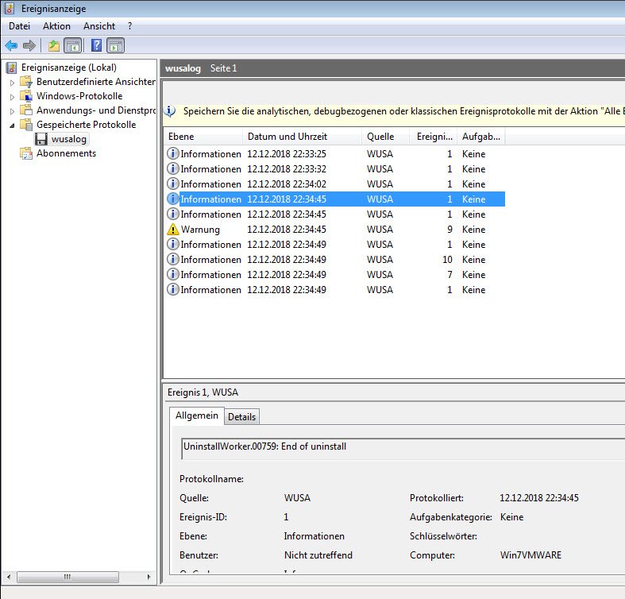Click the up-one-level folder icon

coord(54,45)
